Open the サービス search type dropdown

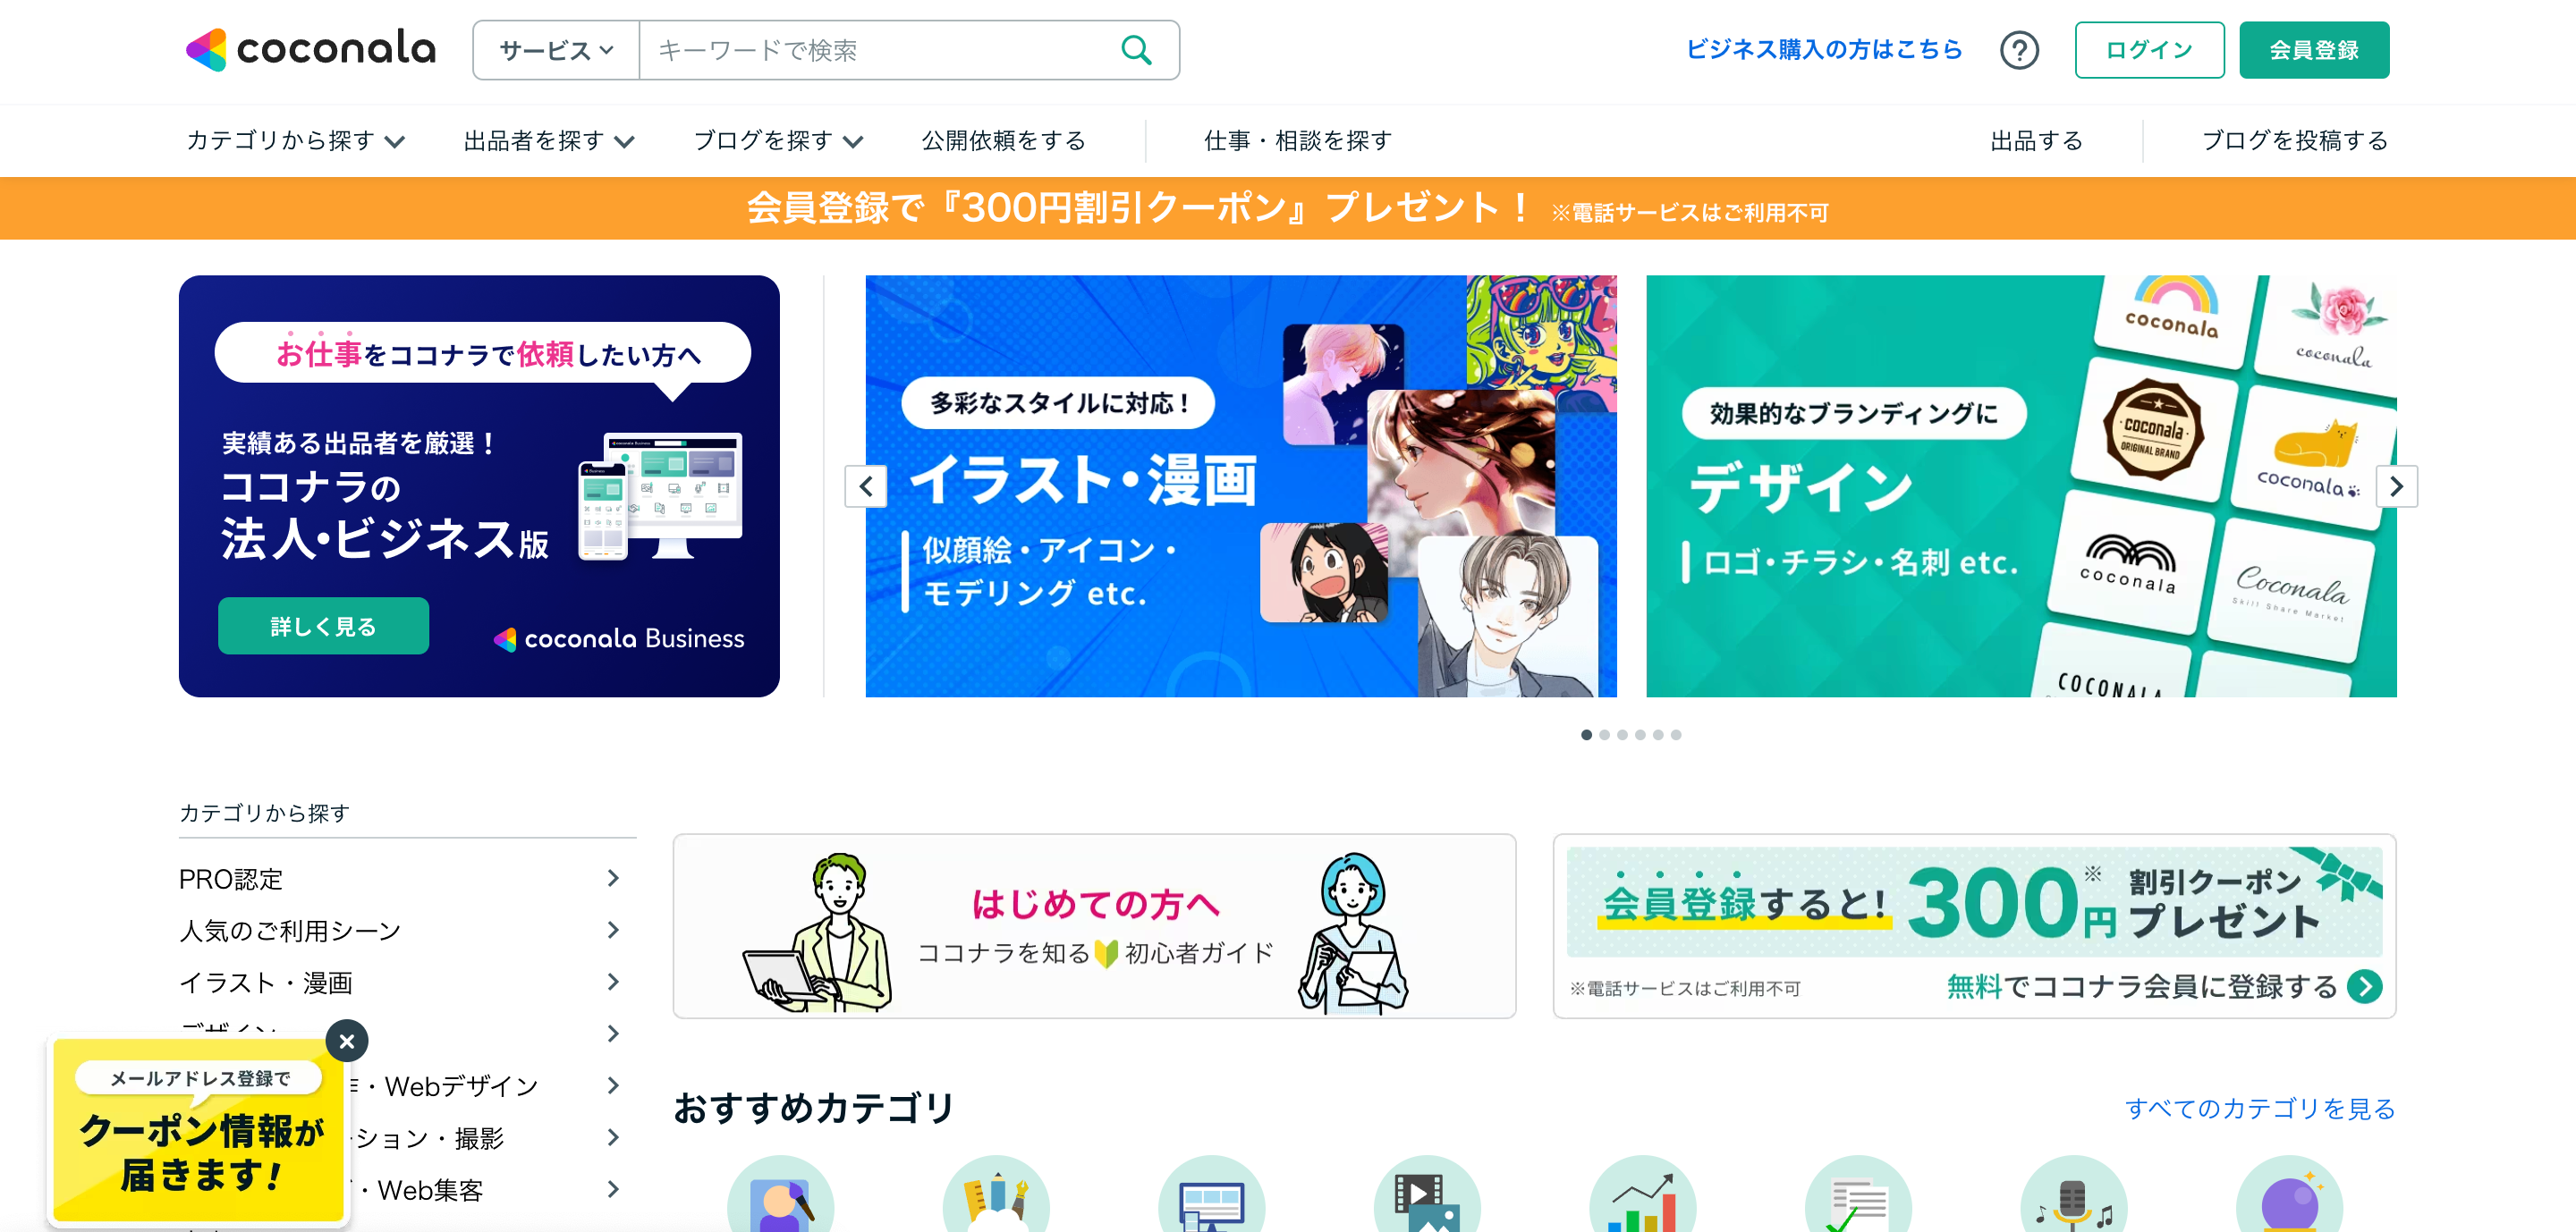click(556, 50)
